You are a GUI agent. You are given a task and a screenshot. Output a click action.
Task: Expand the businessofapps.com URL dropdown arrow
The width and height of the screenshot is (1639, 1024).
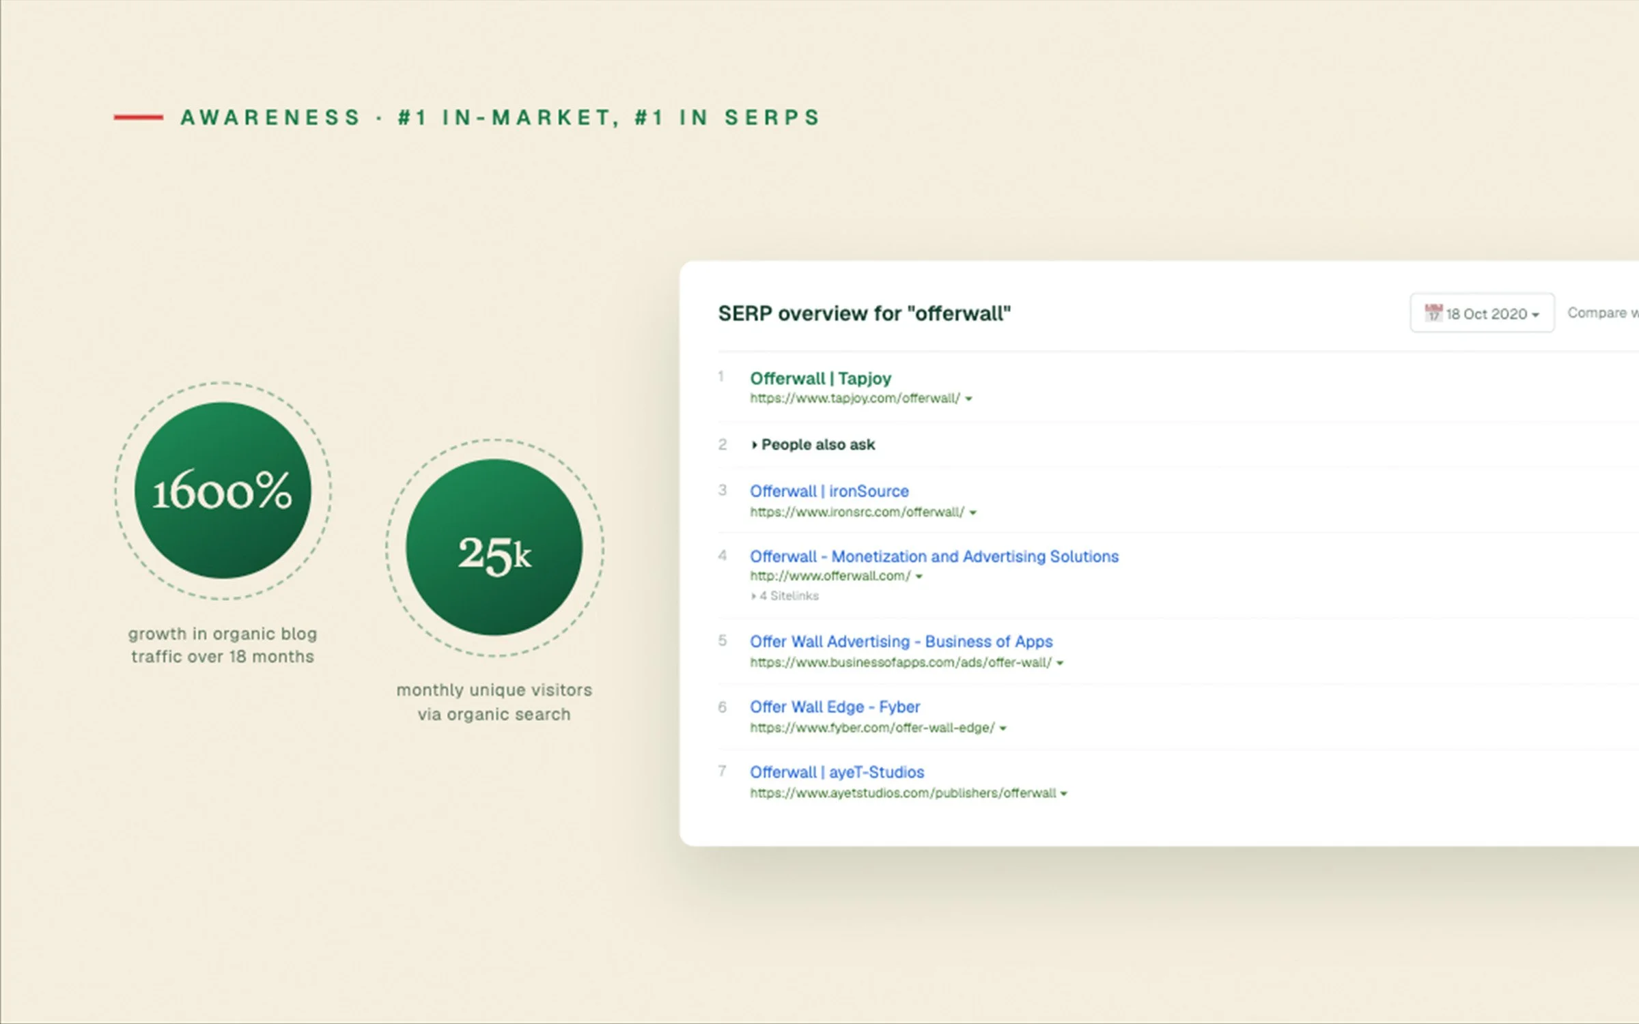(x=1060, y=663)
